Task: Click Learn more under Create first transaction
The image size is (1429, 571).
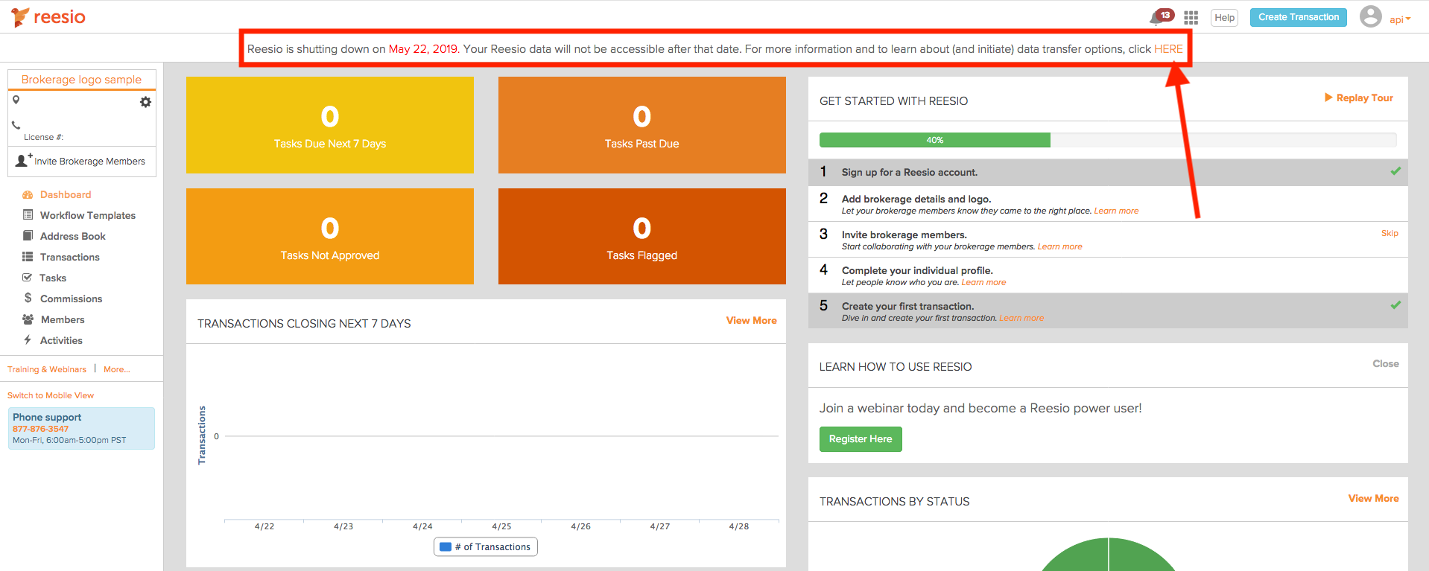Action: pyautogui.click(x=1021, y=319)
